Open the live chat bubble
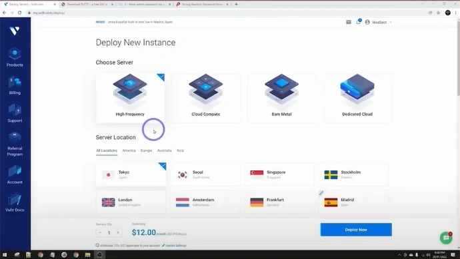The height and width of the screenshot is (259, 460). [446, 238]
